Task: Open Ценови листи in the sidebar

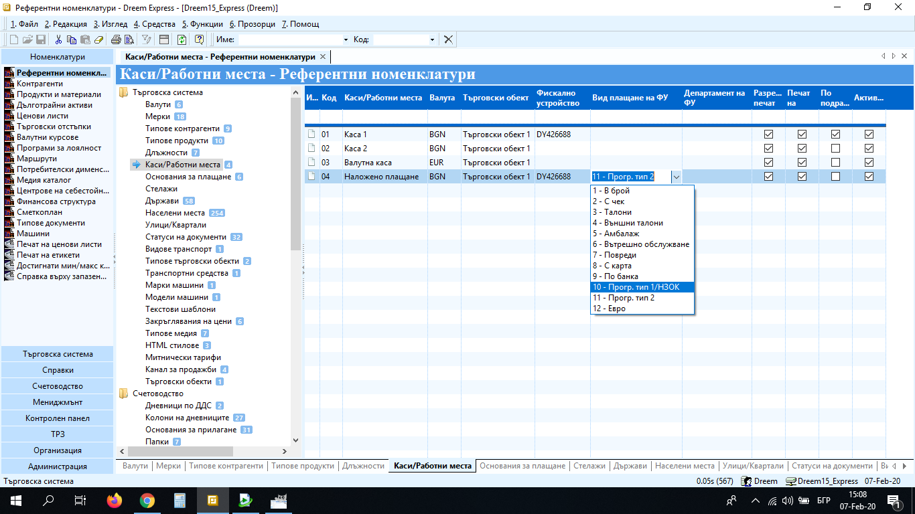Action: click(x=42, y=116)
